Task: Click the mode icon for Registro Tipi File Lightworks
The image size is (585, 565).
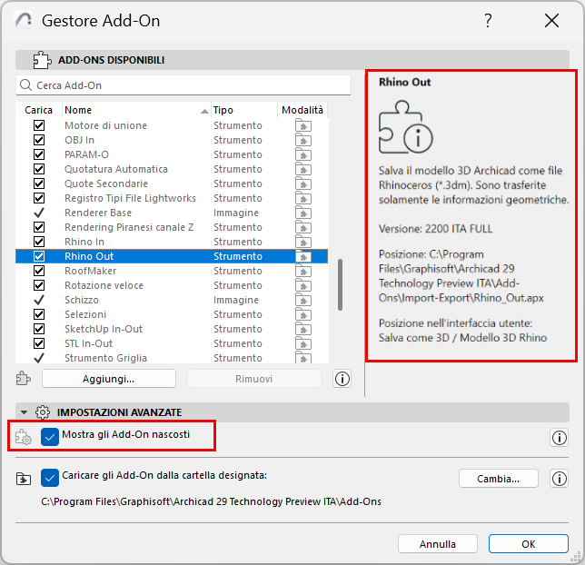Action: 303,199
